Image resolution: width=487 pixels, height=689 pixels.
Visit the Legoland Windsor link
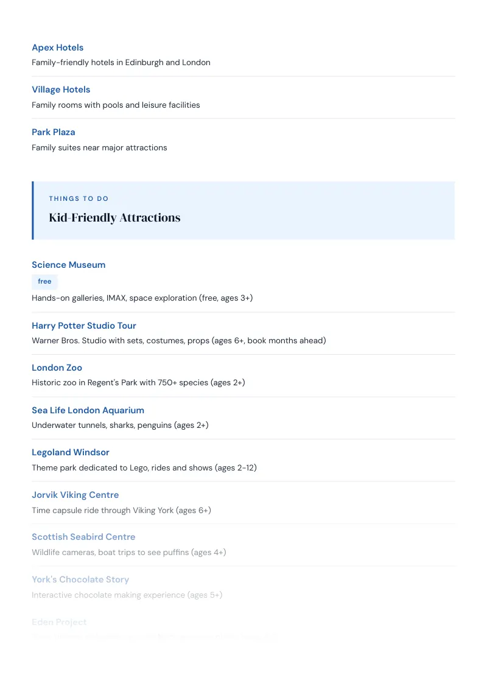tap(71, 453)
